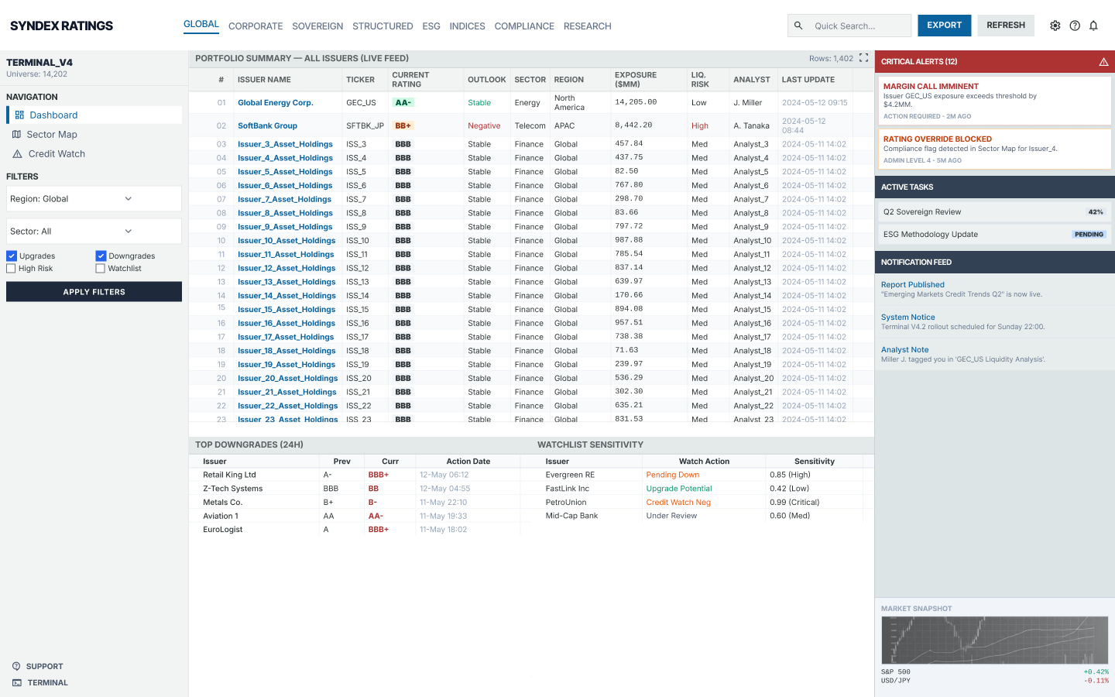Open the Global Energy Corp. issuer link
Image resolution: width=1115 pixels, height=697 pixels.
(x=276, y=103)
